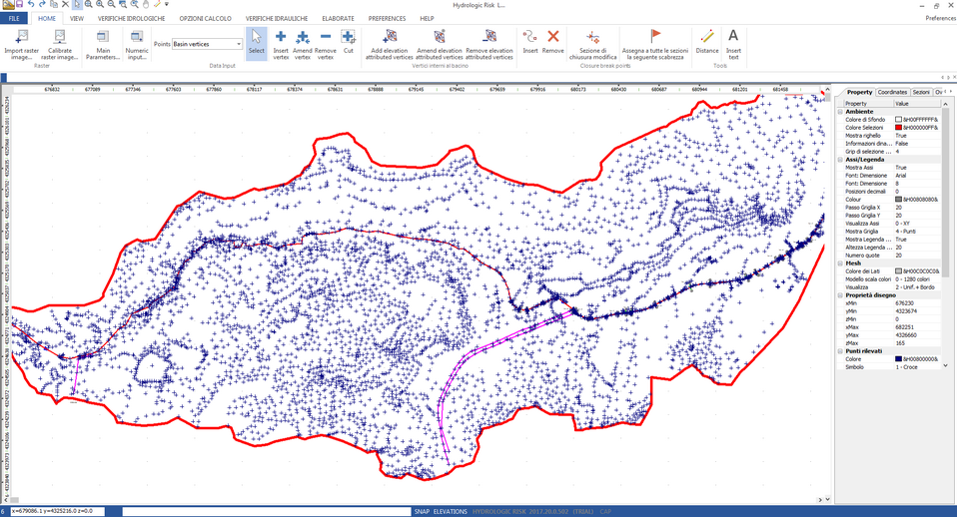Open the ELABORATE ribbon tab
957x517 pixels.
click(x=338, y=18)
